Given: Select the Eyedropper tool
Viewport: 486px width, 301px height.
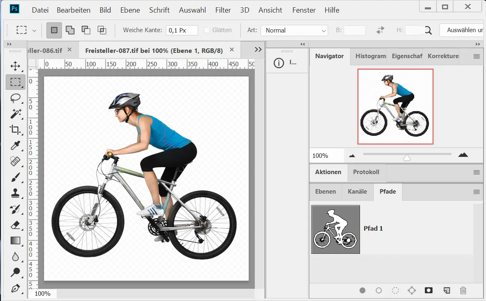Looking at the screenshot, I should point(15,146).
